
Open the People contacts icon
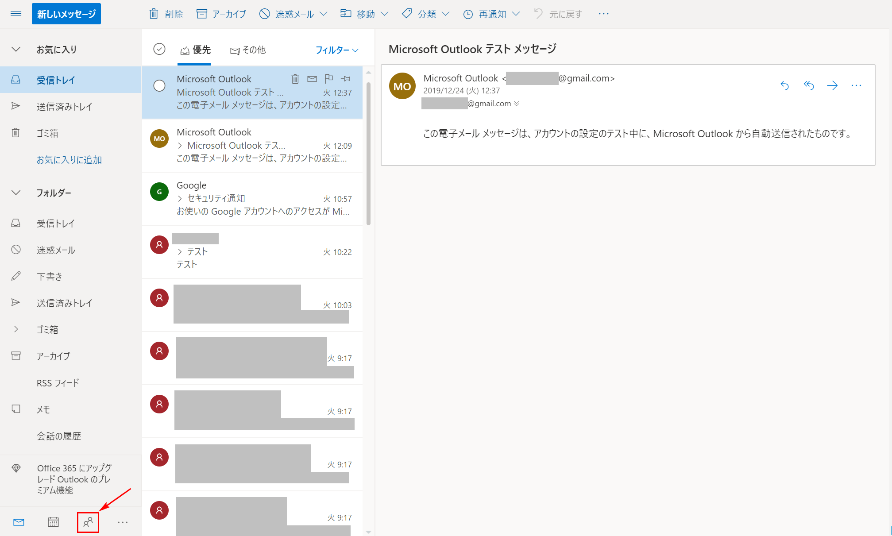(88, 522)
